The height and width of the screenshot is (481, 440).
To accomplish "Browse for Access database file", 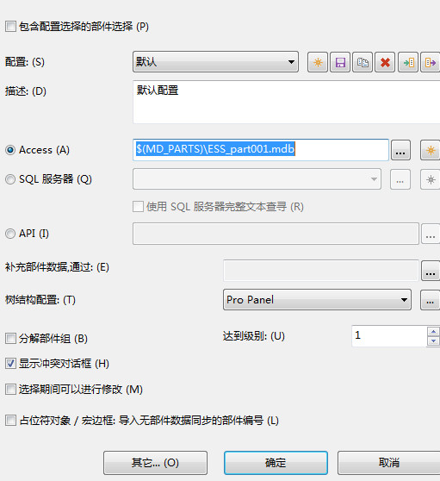I will (400, 150).
